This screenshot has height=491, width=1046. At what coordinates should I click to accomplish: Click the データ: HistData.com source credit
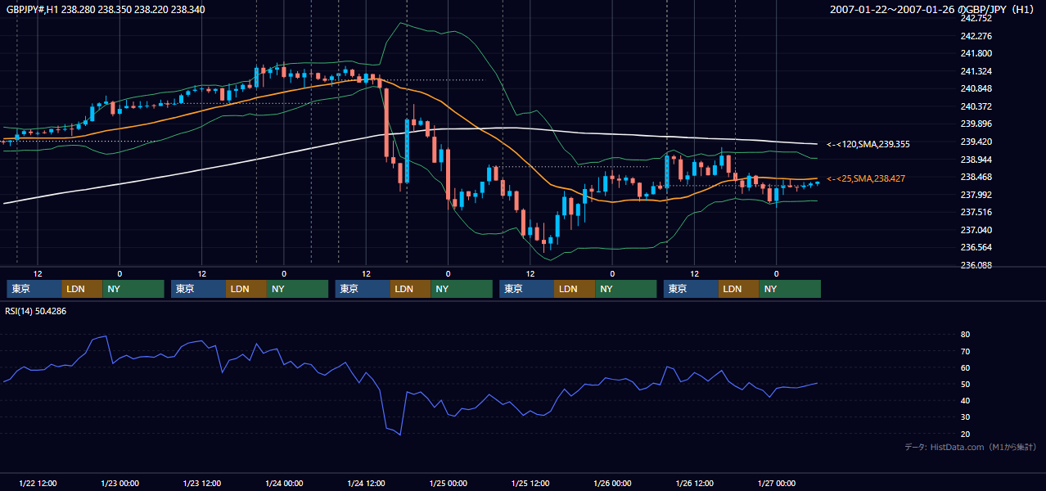(971, 447)
